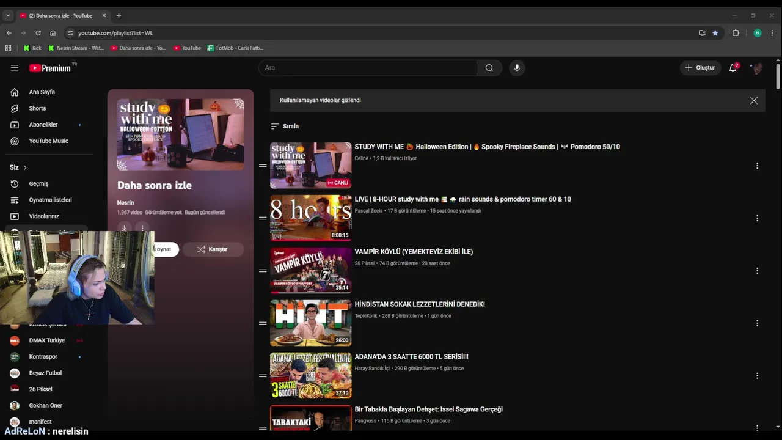Screen dimensions: 782x440
Task: Grab drag handle of 8-HOUR study row
Action: 263,218
